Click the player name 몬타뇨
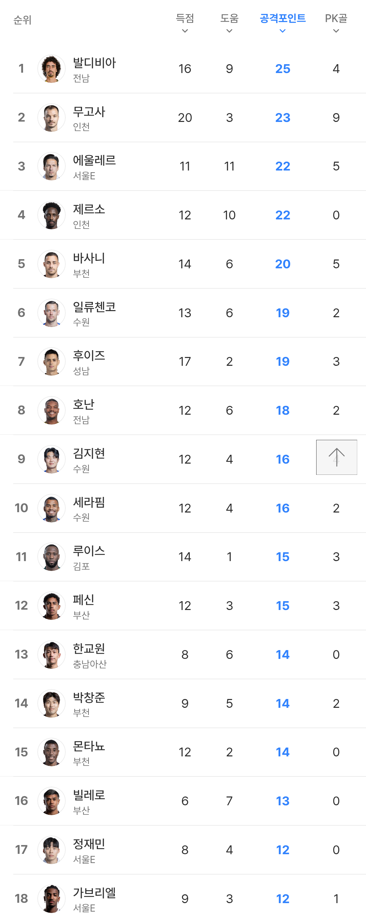 89,746
